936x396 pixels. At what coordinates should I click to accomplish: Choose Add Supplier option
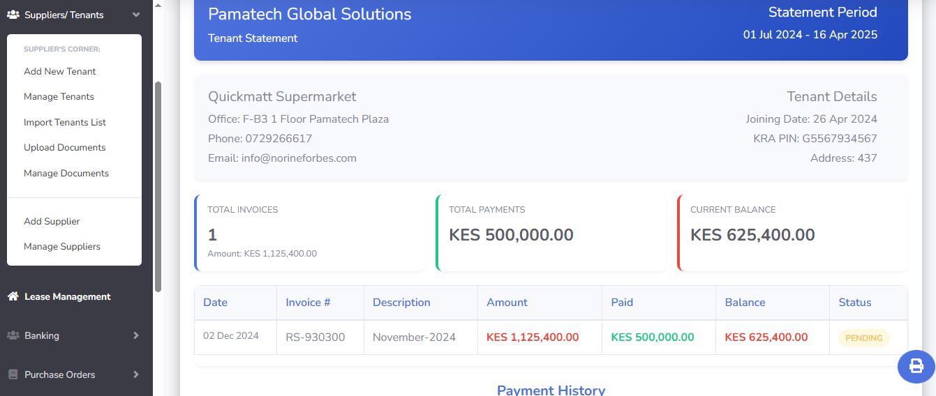(52, 221)
